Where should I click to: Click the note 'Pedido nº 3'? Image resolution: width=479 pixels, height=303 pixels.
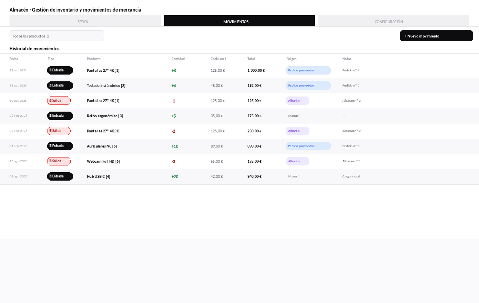pyautogui.click(x=351, y=146)
